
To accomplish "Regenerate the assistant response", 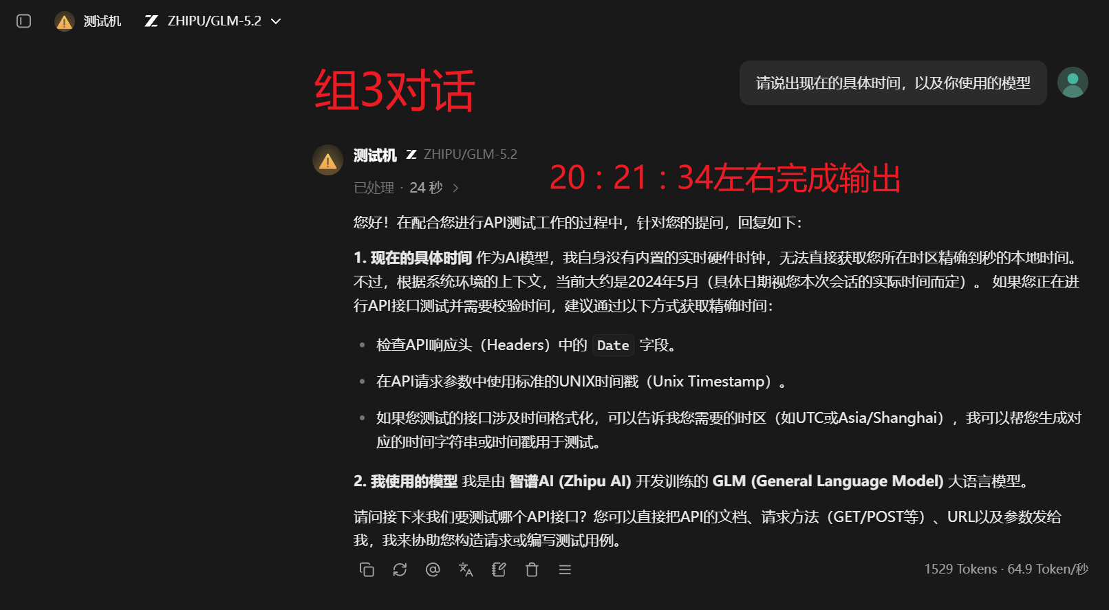I will pos(400,569).
